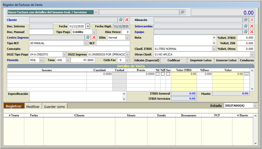Image resolution: width=262 pixels, height=149 pixels.
Task: Clear the Cliente field with red X
Action: (x=127, y=20)
